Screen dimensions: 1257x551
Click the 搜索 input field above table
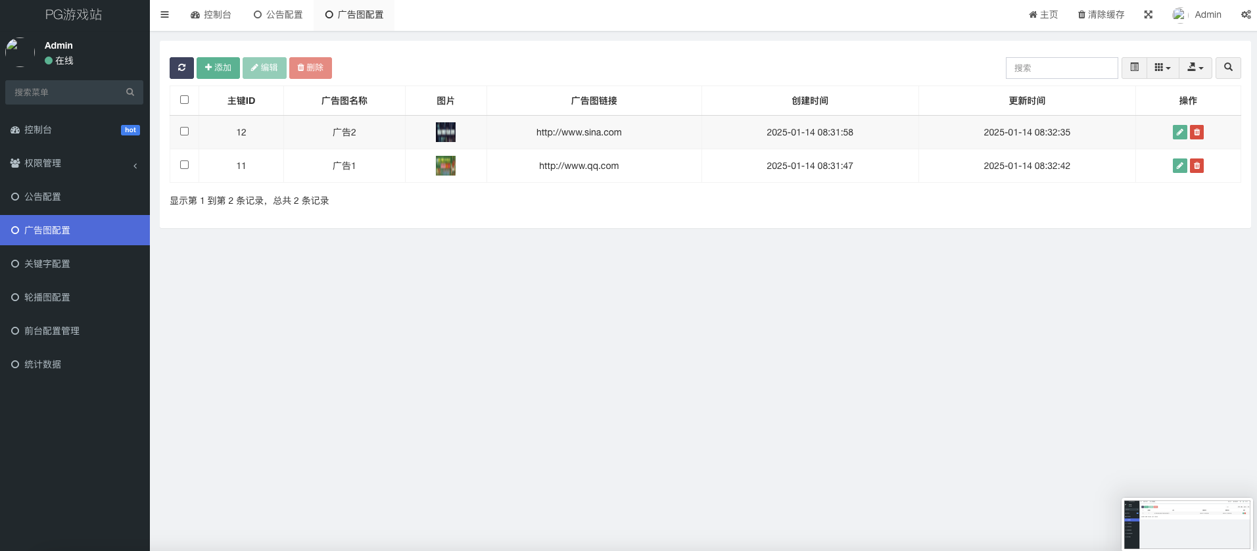pos(1061,68)
